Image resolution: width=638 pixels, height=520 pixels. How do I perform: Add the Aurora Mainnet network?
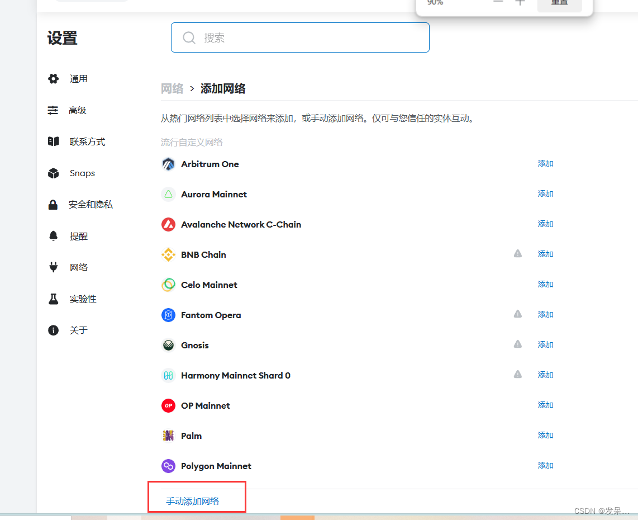(545, 194)
